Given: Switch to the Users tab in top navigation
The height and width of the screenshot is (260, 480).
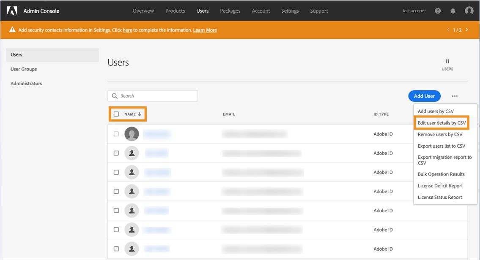Looking at the screenshot, I should [x=202, y=11].
